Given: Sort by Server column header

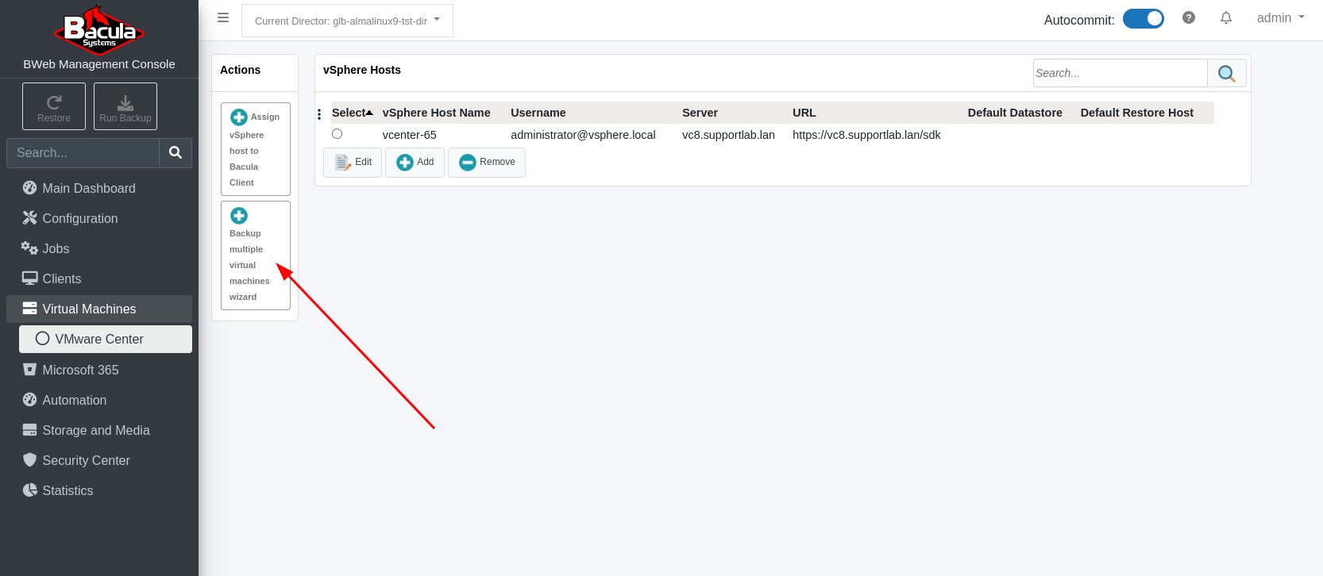Looking at the screenshot, I should click(700, 113).
